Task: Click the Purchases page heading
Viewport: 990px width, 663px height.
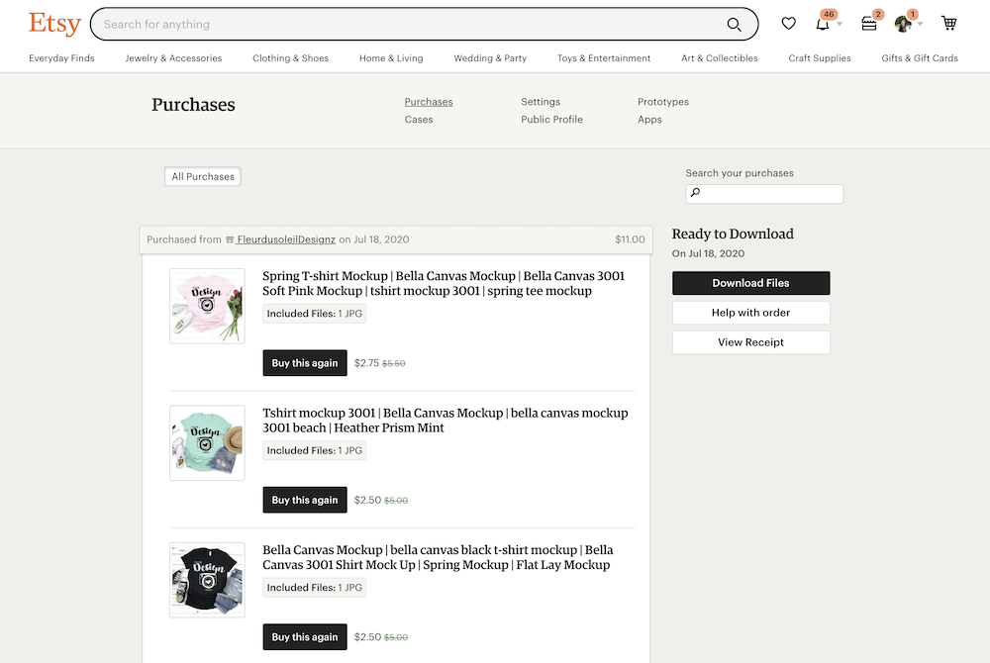Action: [193, 105]
